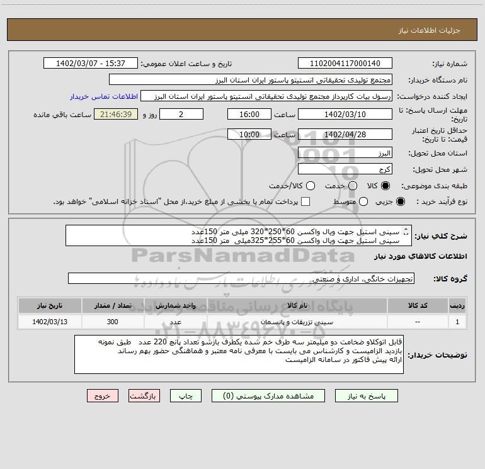This screenshot has width=485, height=469.
Task: Click the جزئیات اطلاعات نیاز header title
Action: click(x=430, y=30)
